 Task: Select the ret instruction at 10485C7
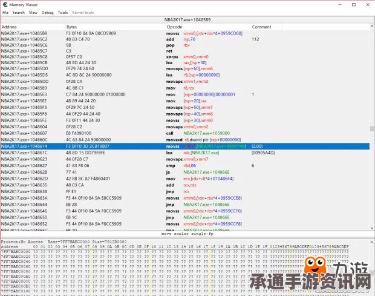point(185,51)
